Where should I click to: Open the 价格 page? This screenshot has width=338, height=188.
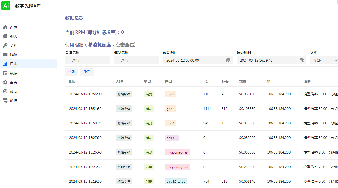(28, 101)
